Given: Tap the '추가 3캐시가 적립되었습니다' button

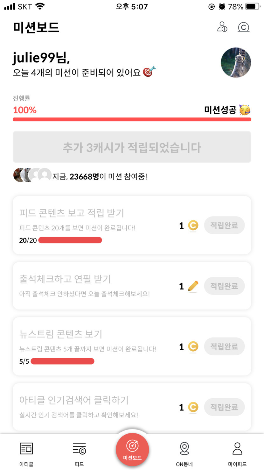Looking at the screenshot, I should coord(132,147).
